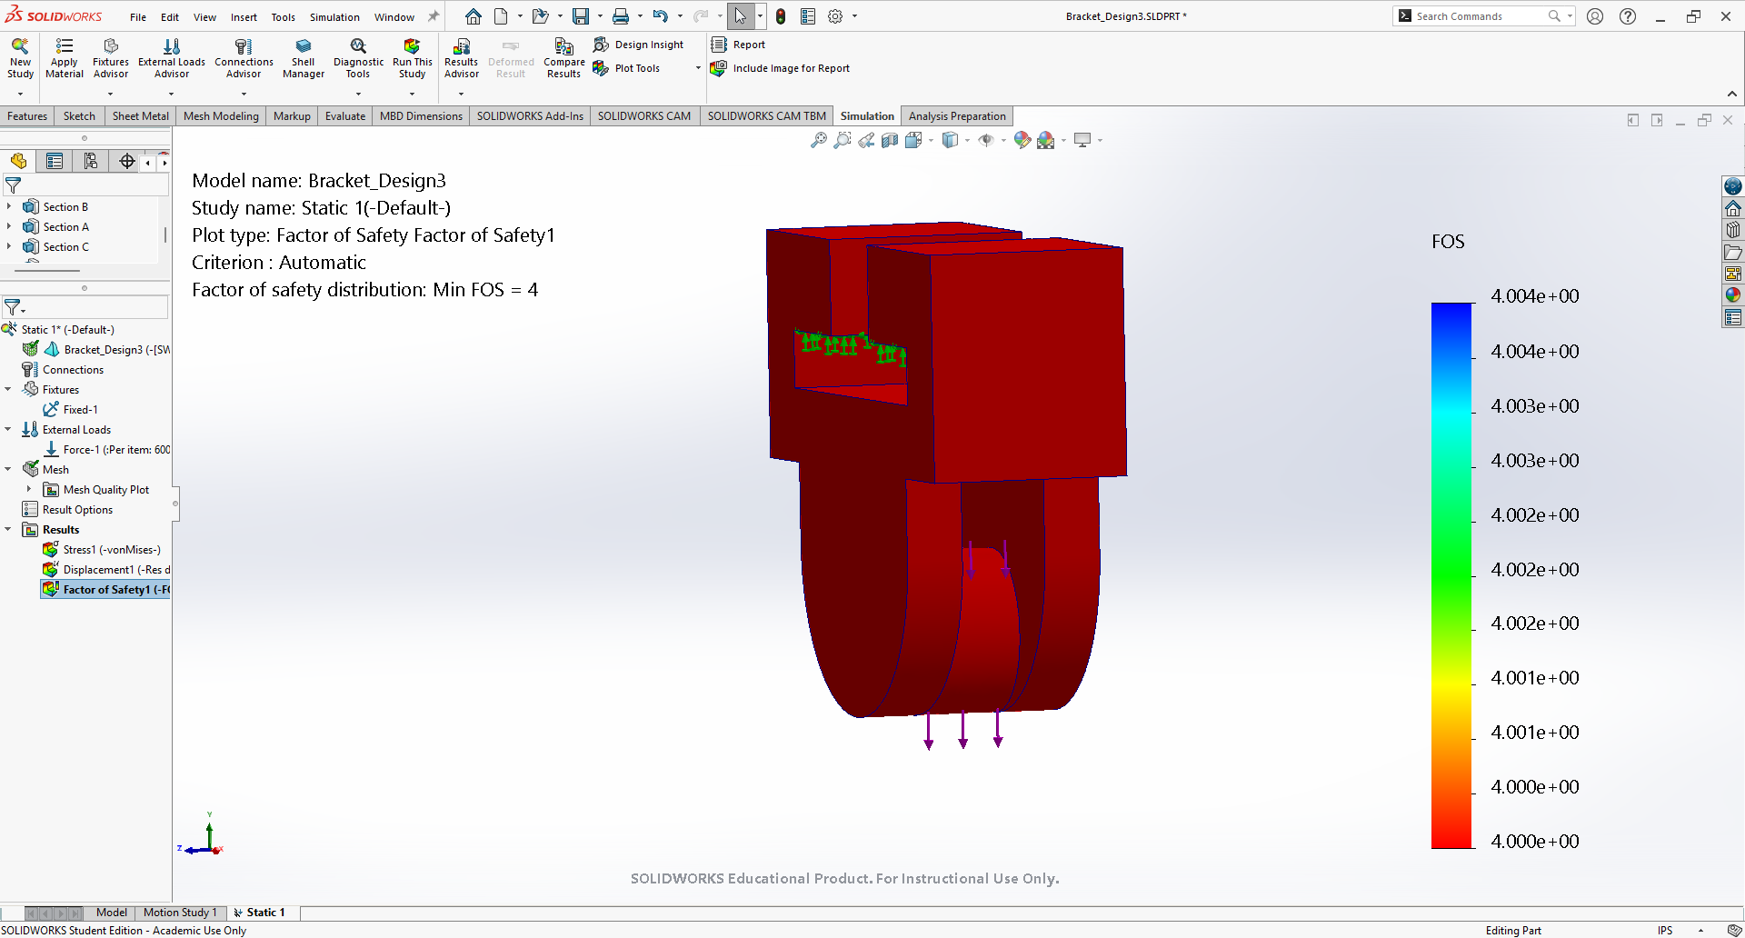Switch to the Motion Study 1 tab

[x=180, y=913]
